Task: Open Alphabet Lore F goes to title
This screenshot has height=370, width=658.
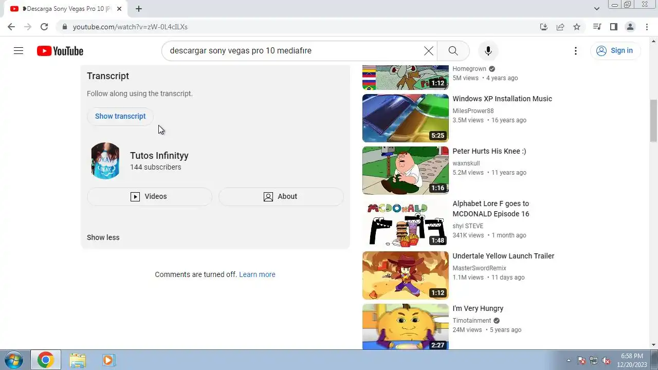Action: pos(491,209)
